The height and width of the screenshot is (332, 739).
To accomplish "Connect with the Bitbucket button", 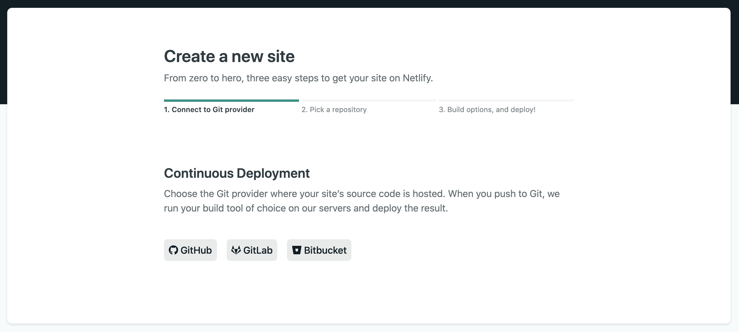I will (x=319, y=250).
